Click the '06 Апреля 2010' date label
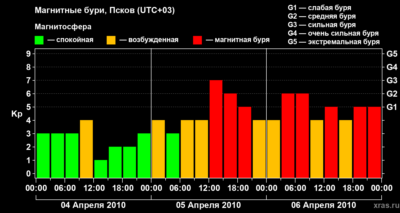This screenshot has height=213, width=400. tap(324, 205)
